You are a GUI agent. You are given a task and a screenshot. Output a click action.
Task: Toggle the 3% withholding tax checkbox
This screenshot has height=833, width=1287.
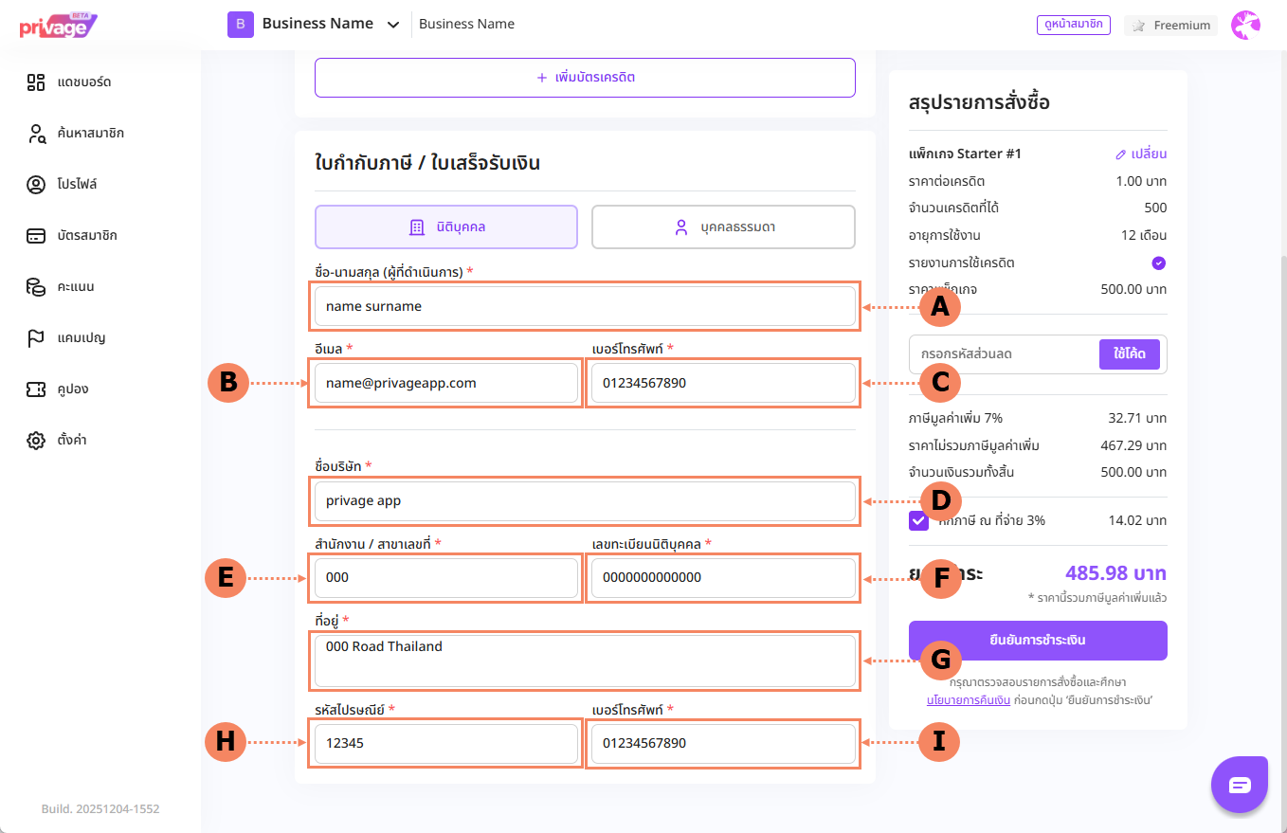pos(918,520)
